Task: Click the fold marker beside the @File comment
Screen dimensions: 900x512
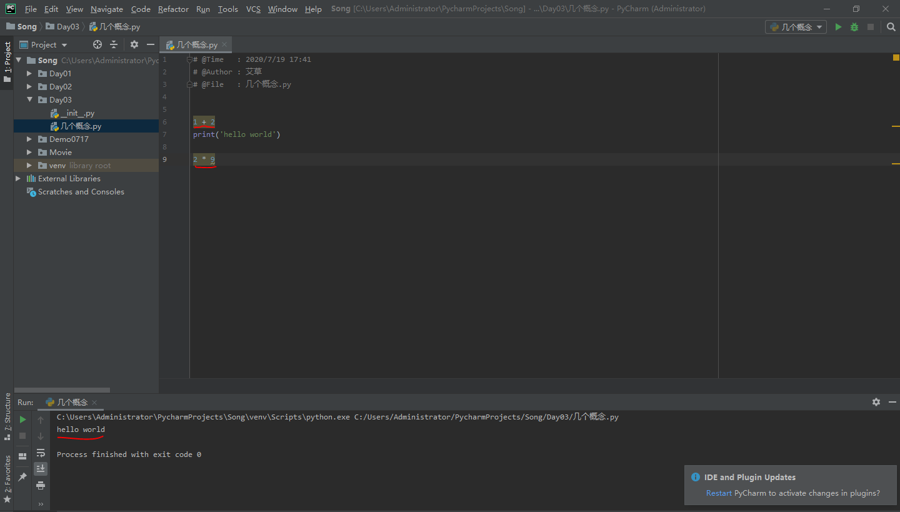Action: point(189,84)
